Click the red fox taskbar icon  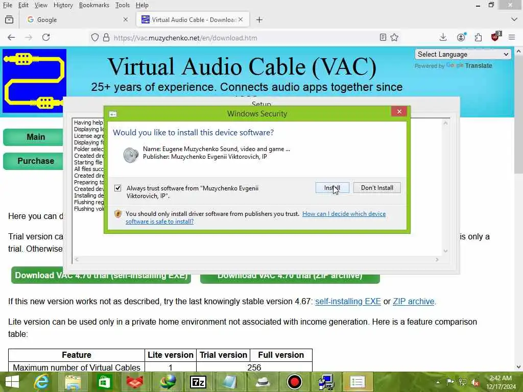point(135,382)
